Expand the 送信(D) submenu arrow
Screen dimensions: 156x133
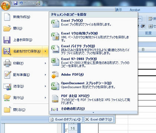click(45, 86)
